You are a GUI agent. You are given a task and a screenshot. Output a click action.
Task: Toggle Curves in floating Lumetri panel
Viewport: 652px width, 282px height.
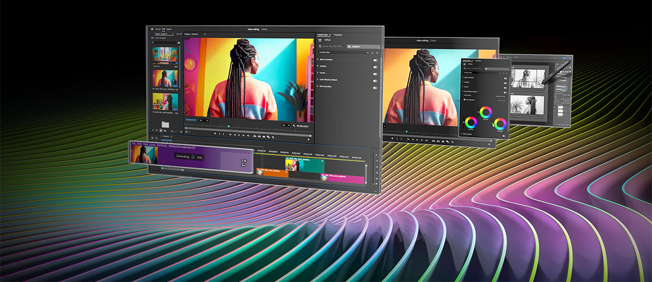pos(505,88)
